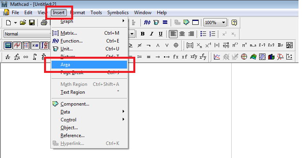The image size is (304, 158).
Task: Open the Calculator toolbar palette
Action: (x=8, y=45)
